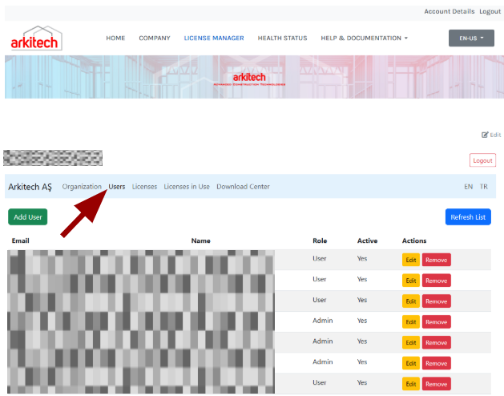
Task: Open Account Details link
Action: coord(449,11)
